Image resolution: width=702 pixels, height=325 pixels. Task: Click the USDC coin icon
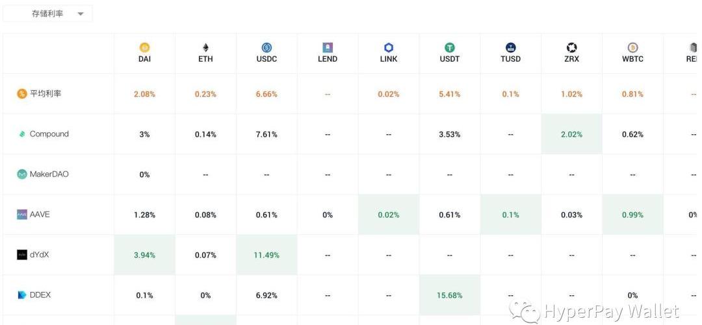(x=266, y=47)
